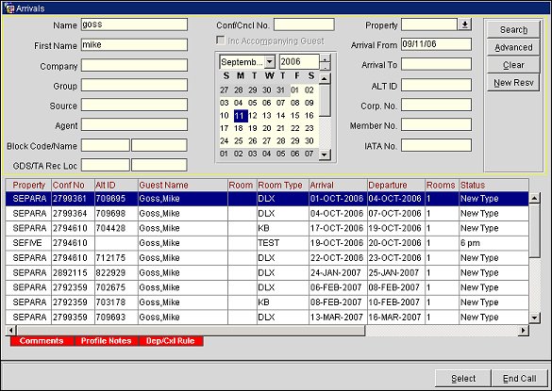Click horizontal scrollbar left arrow
This screenshot has height=391, width=552.
pyautogui.click(x=11, y=330)
